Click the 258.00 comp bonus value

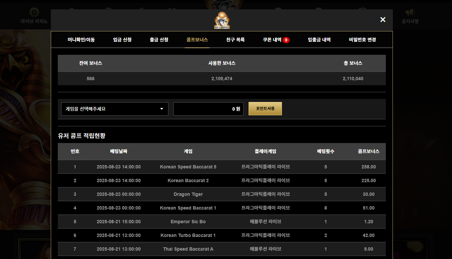(369, 167)
